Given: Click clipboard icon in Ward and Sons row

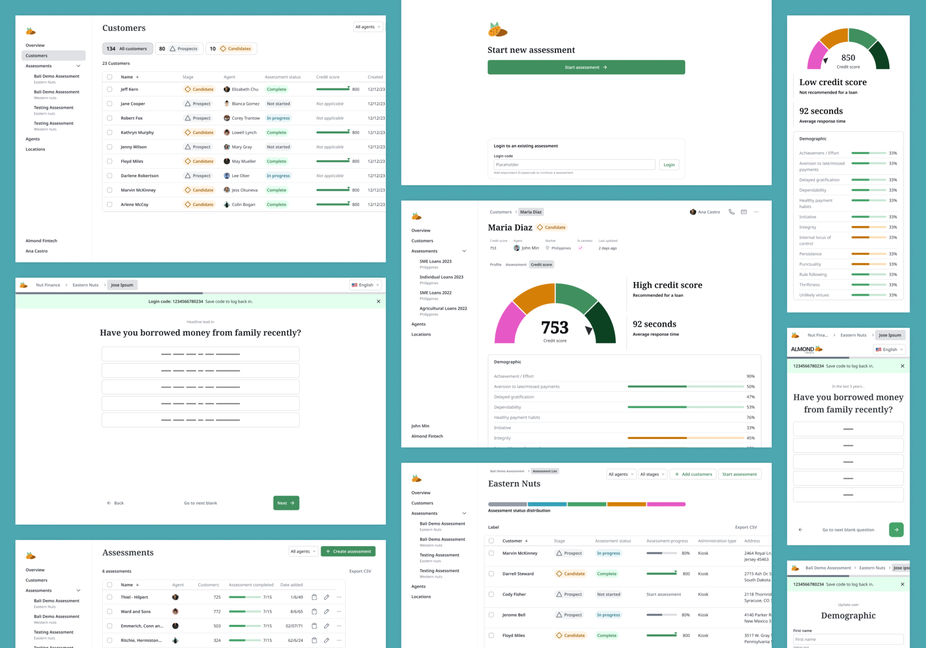Looking at the screenshot, I should 314,612.
